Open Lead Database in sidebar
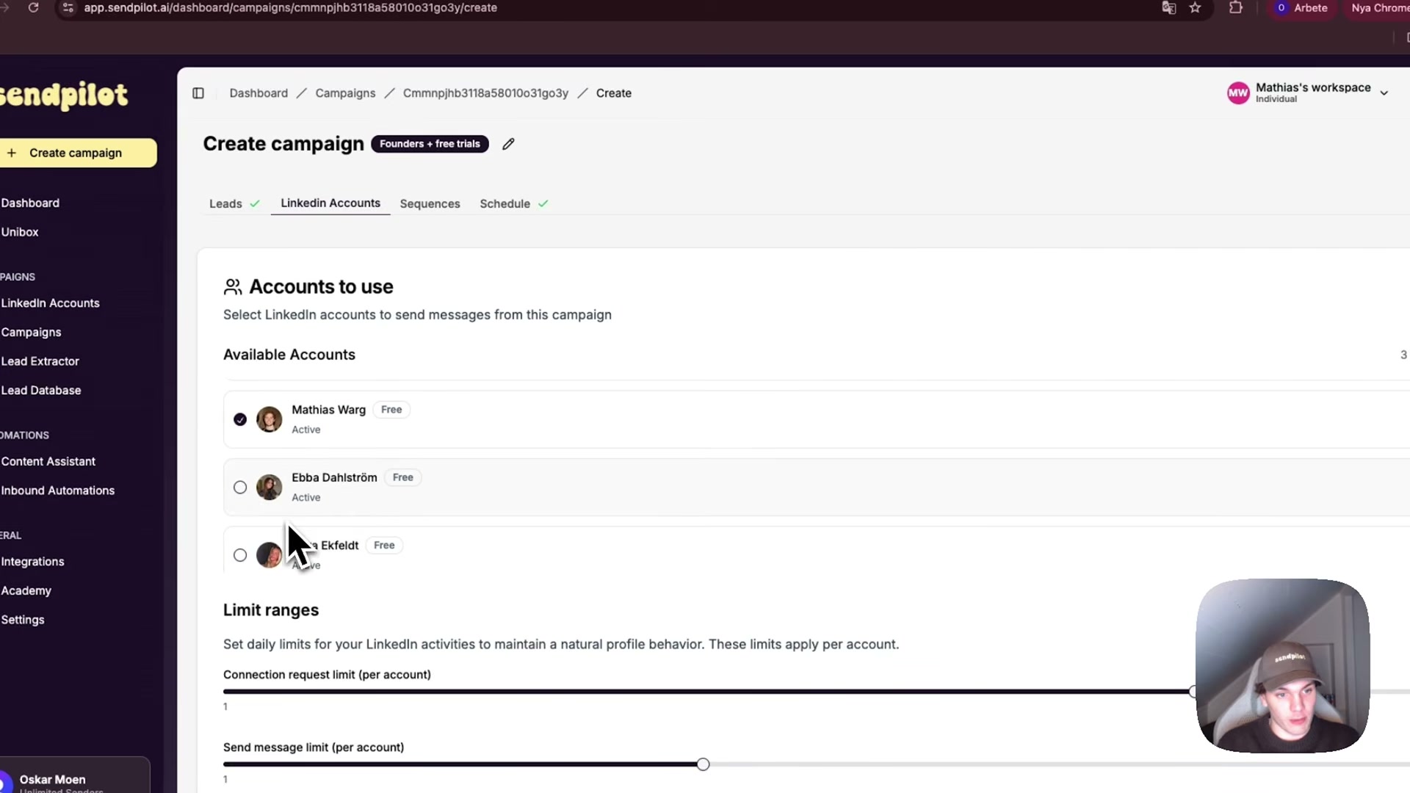The width and height of the screenshot is (1410, 793). point(40,391)
